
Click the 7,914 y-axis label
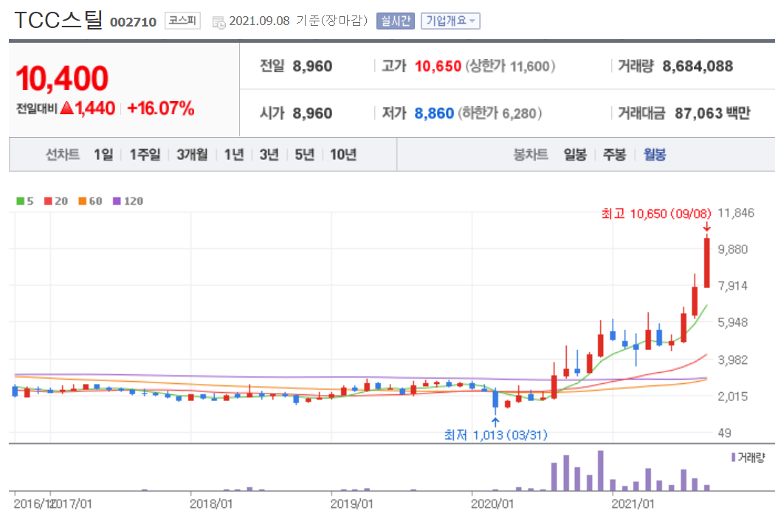732,286
